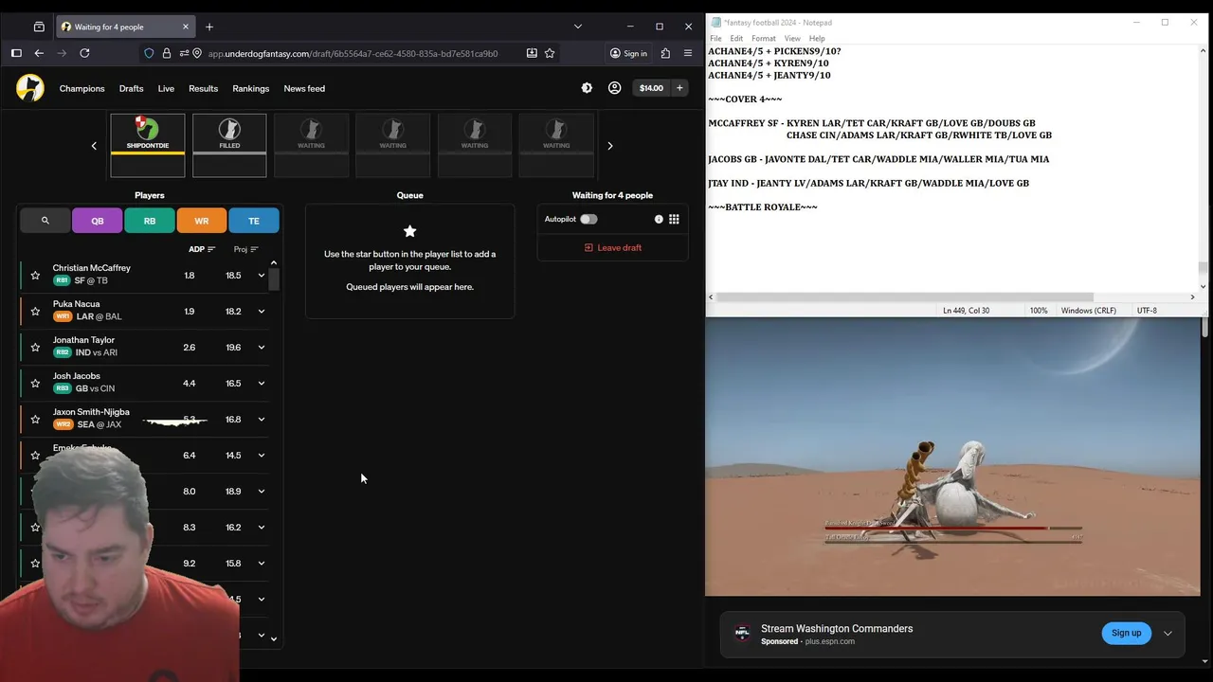
Task: Open a new browser tab
Action: coord(209,27)
